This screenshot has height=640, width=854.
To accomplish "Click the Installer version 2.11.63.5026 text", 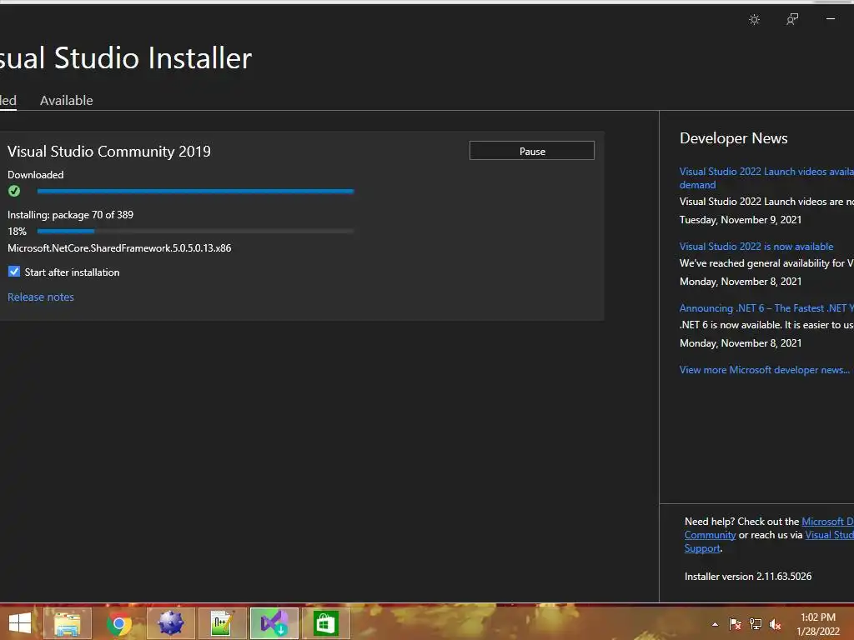I will (748, 577).
